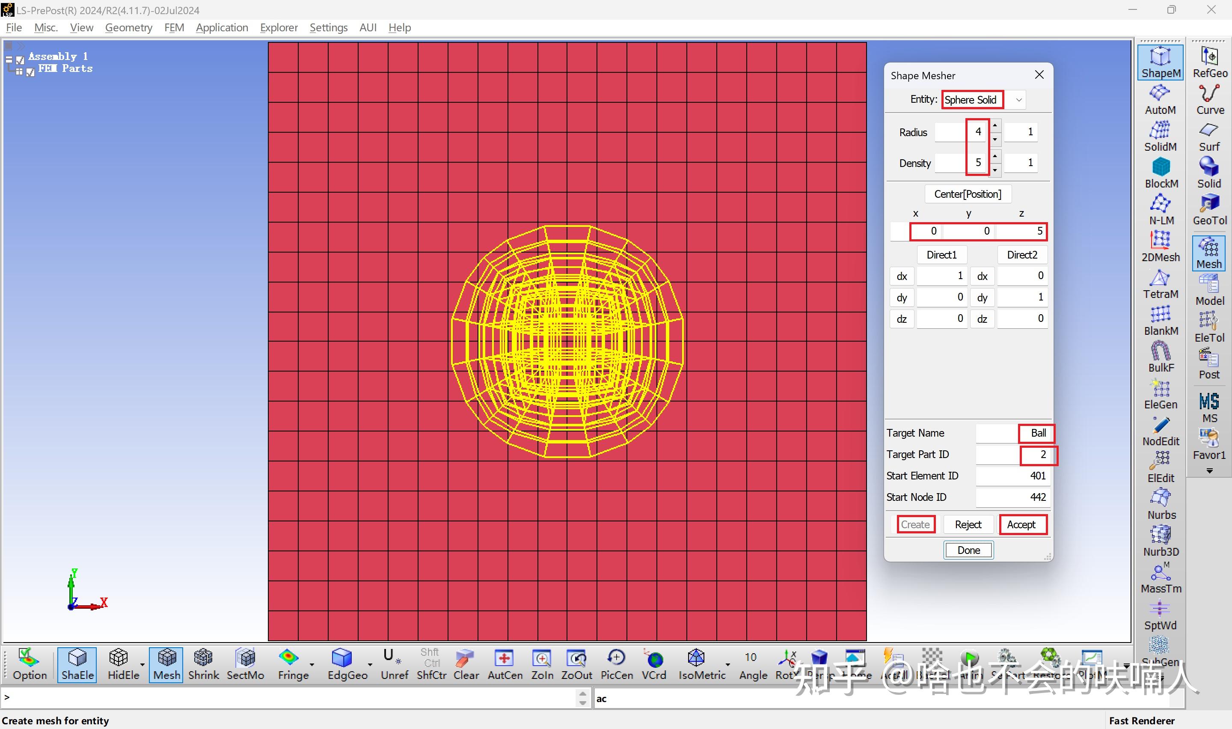Open the RefGeo reference geometry tool
This screenshot has width=1232, height=729.
click(x=1209, y=62)
